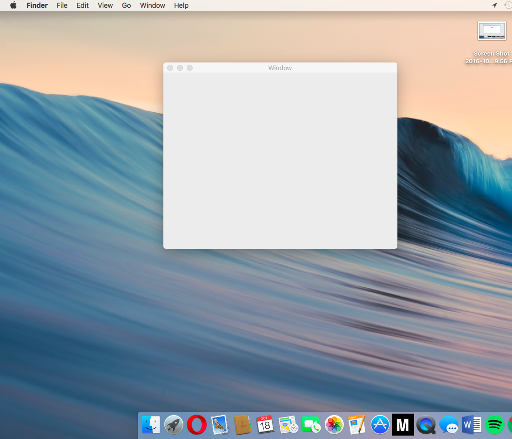Launch QuickTime Player from the dock
This screenshot has width=512, height=439.
[x=426, y=425]
